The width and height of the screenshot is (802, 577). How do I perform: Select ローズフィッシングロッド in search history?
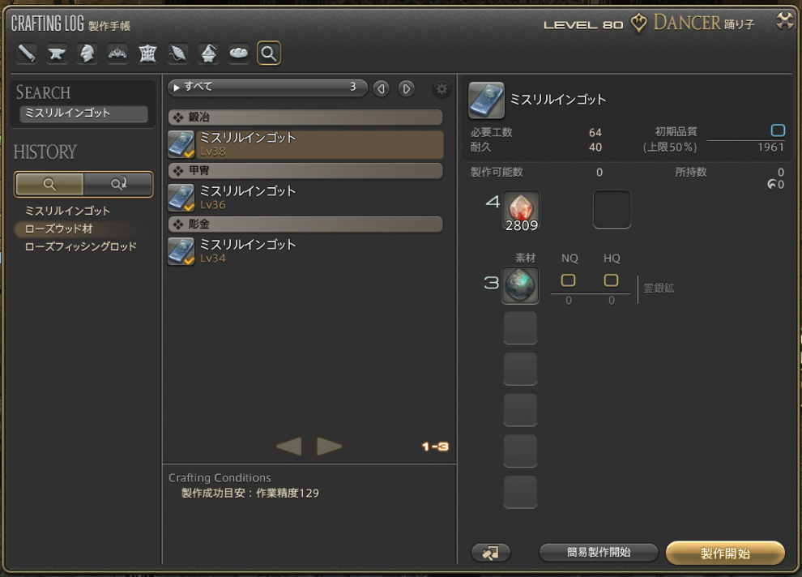[81, 246]
